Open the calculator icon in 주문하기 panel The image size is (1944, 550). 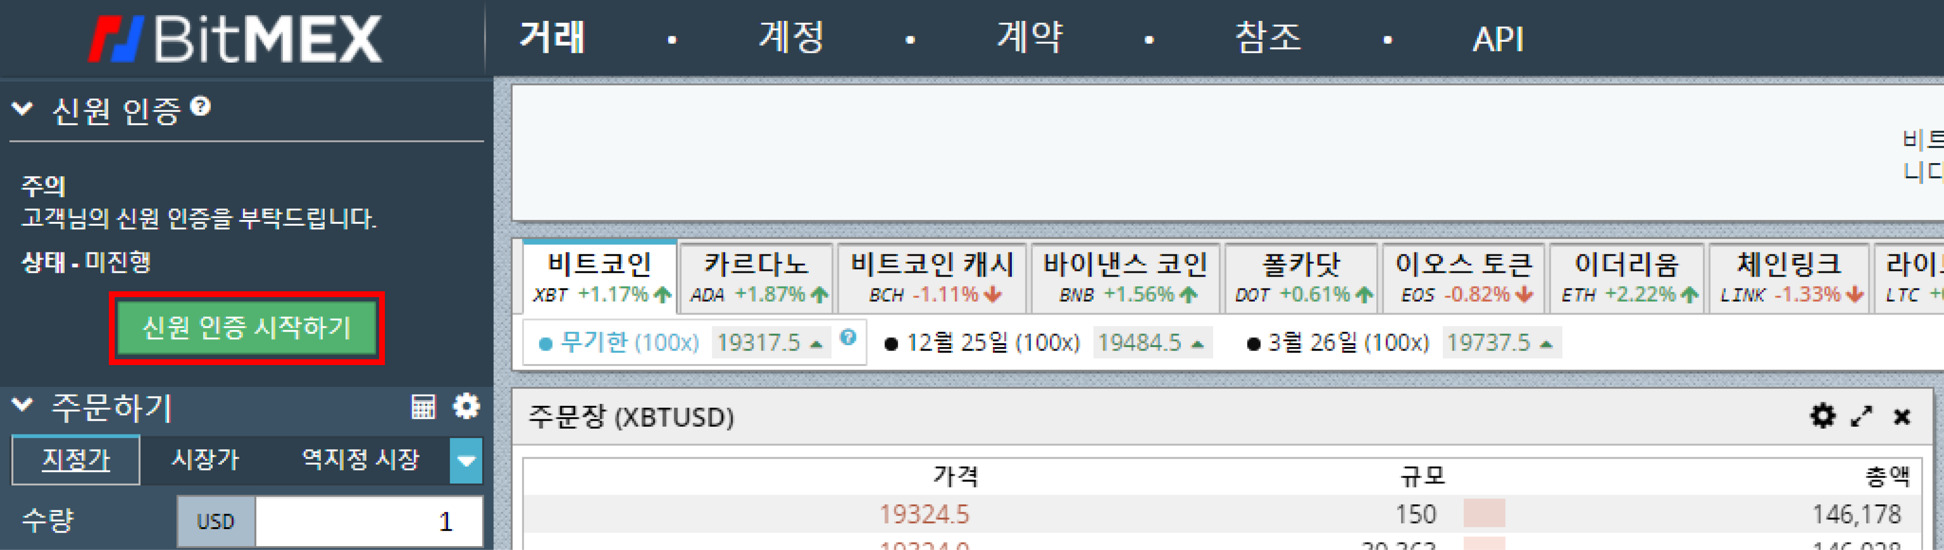point(423,407)
